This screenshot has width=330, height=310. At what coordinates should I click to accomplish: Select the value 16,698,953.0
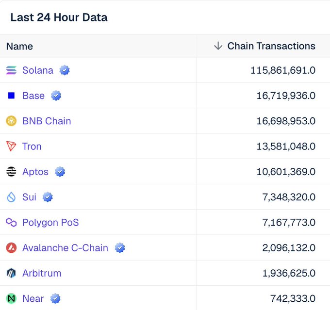click(x=286, y=121)
